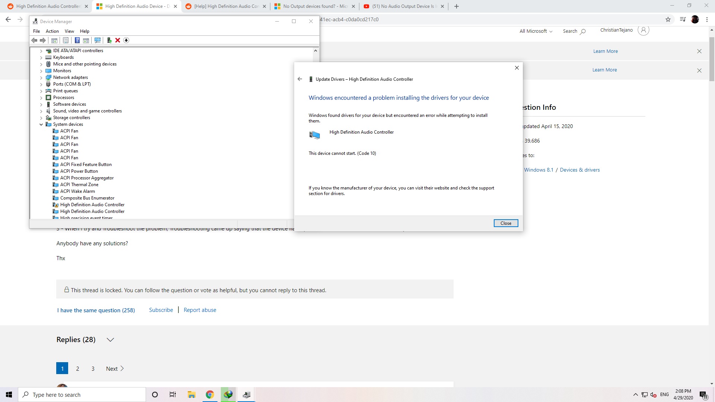This screenshot has height=402, width=715.
Task: Click the uninstall device icon in toolbar
Action: tap(117, 40)
